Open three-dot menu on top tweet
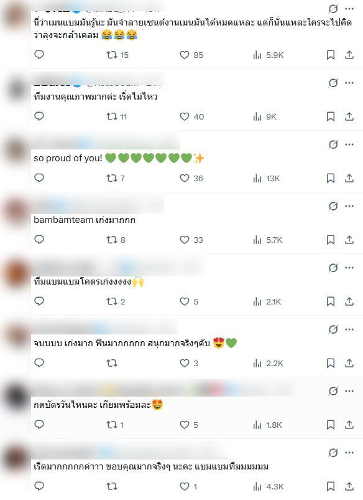This screenshot has width=363, height=500. (349, 9)
